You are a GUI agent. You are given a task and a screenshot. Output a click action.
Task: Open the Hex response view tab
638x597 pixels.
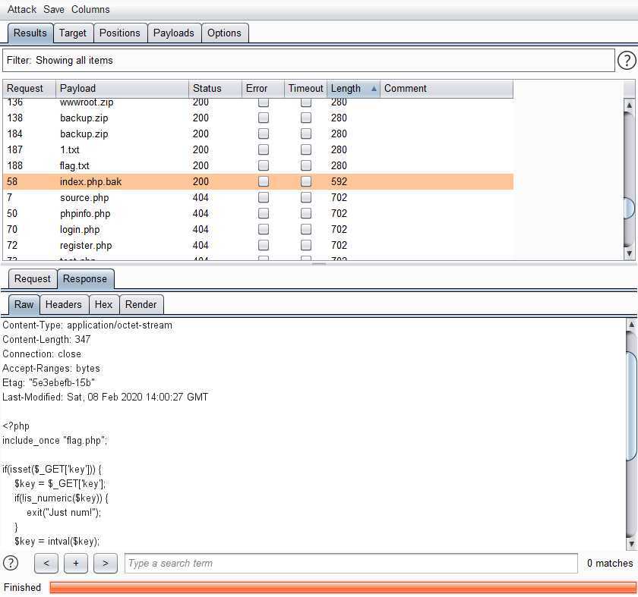[103, 304]
